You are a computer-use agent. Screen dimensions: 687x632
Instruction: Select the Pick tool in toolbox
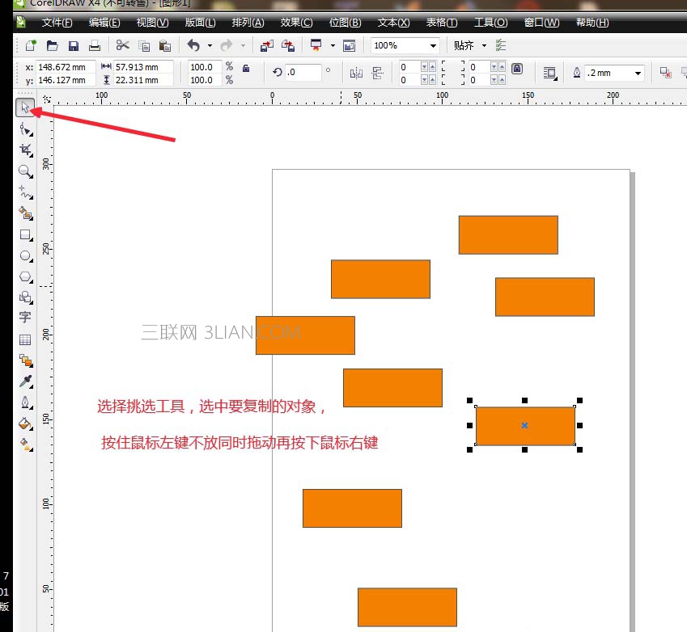coord(25,107)
